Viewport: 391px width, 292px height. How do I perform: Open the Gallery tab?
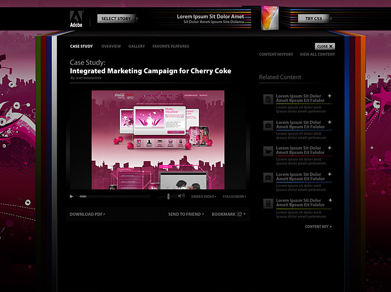pos(137,46)
